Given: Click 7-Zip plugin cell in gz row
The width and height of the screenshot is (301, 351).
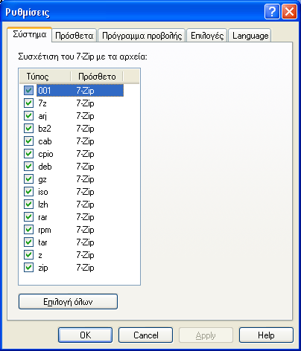Looking at the screenshot, I should coord(85,179).
